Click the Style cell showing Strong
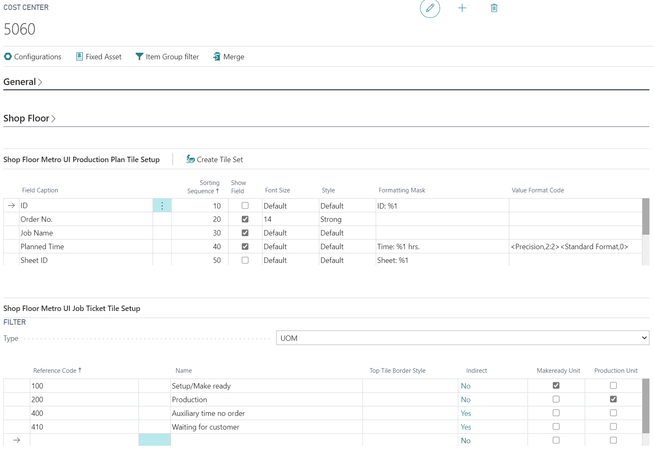This screenshot has width=654, height=476. click(347, 219)
